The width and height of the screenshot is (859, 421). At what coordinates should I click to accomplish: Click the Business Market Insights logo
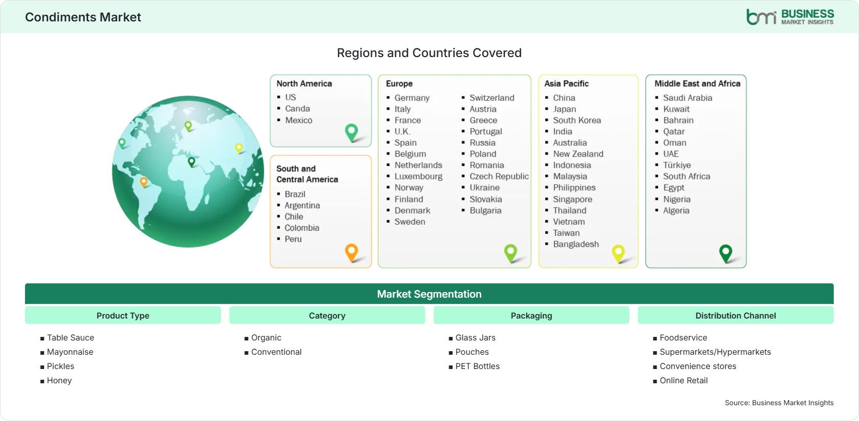point(790,17)
